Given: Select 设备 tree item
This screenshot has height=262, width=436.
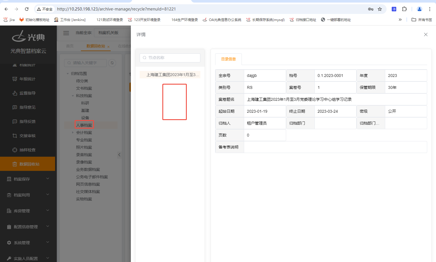Looking at the screenshot, I should 85,118.
